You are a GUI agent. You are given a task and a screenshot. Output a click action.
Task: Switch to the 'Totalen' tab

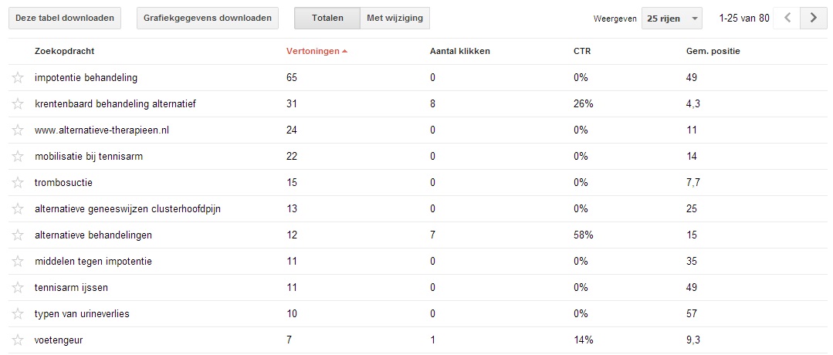coord(327,18)
